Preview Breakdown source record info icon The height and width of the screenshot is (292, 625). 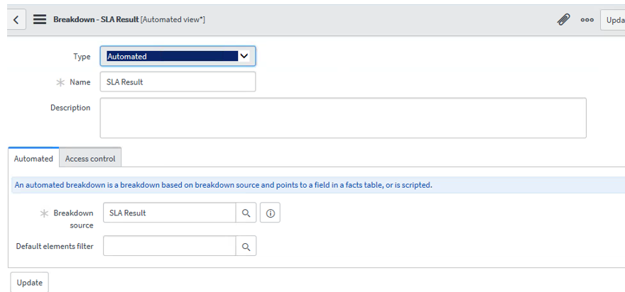[271, 213]
